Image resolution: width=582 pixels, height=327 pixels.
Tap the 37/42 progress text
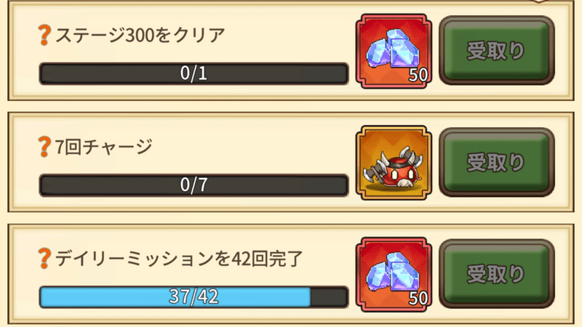tap(194, 296)
